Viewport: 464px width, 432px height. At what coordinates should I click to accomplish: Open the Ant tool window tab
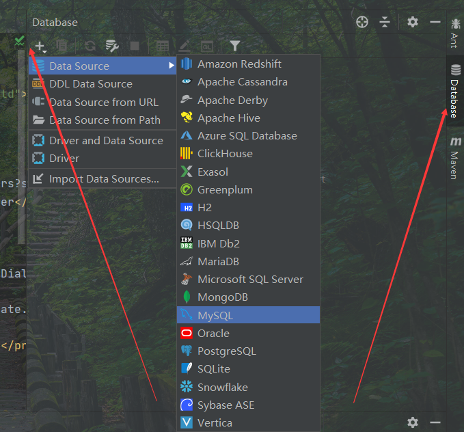click(455, 33)
